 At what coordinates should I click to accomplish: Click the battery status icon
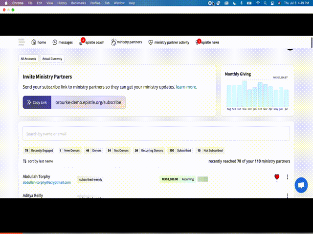[249, 3]
